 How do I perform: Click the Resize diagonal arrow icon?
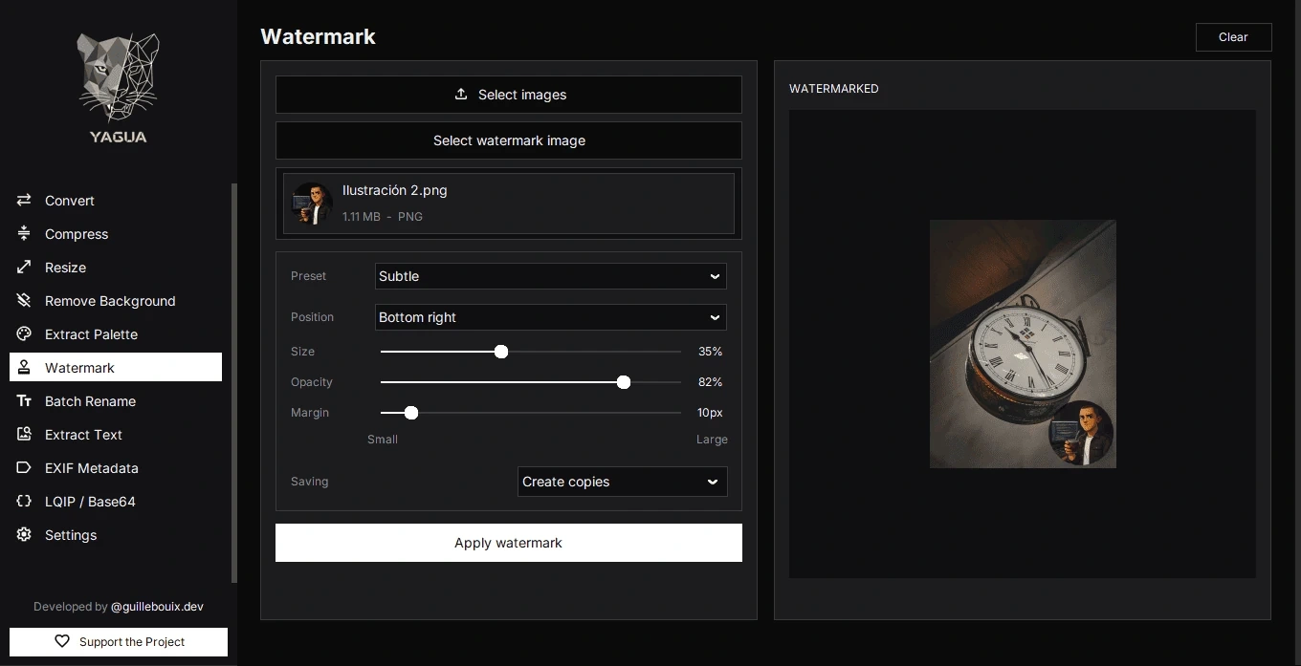(x=24, y=268)
